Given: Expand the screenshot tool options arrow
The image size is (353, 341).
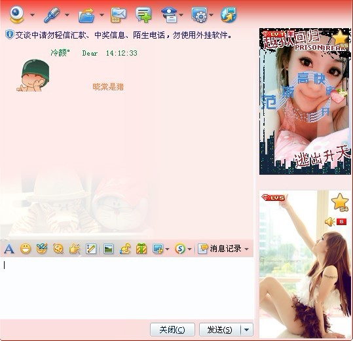Looking at the screenshot, I should point(167,249).
